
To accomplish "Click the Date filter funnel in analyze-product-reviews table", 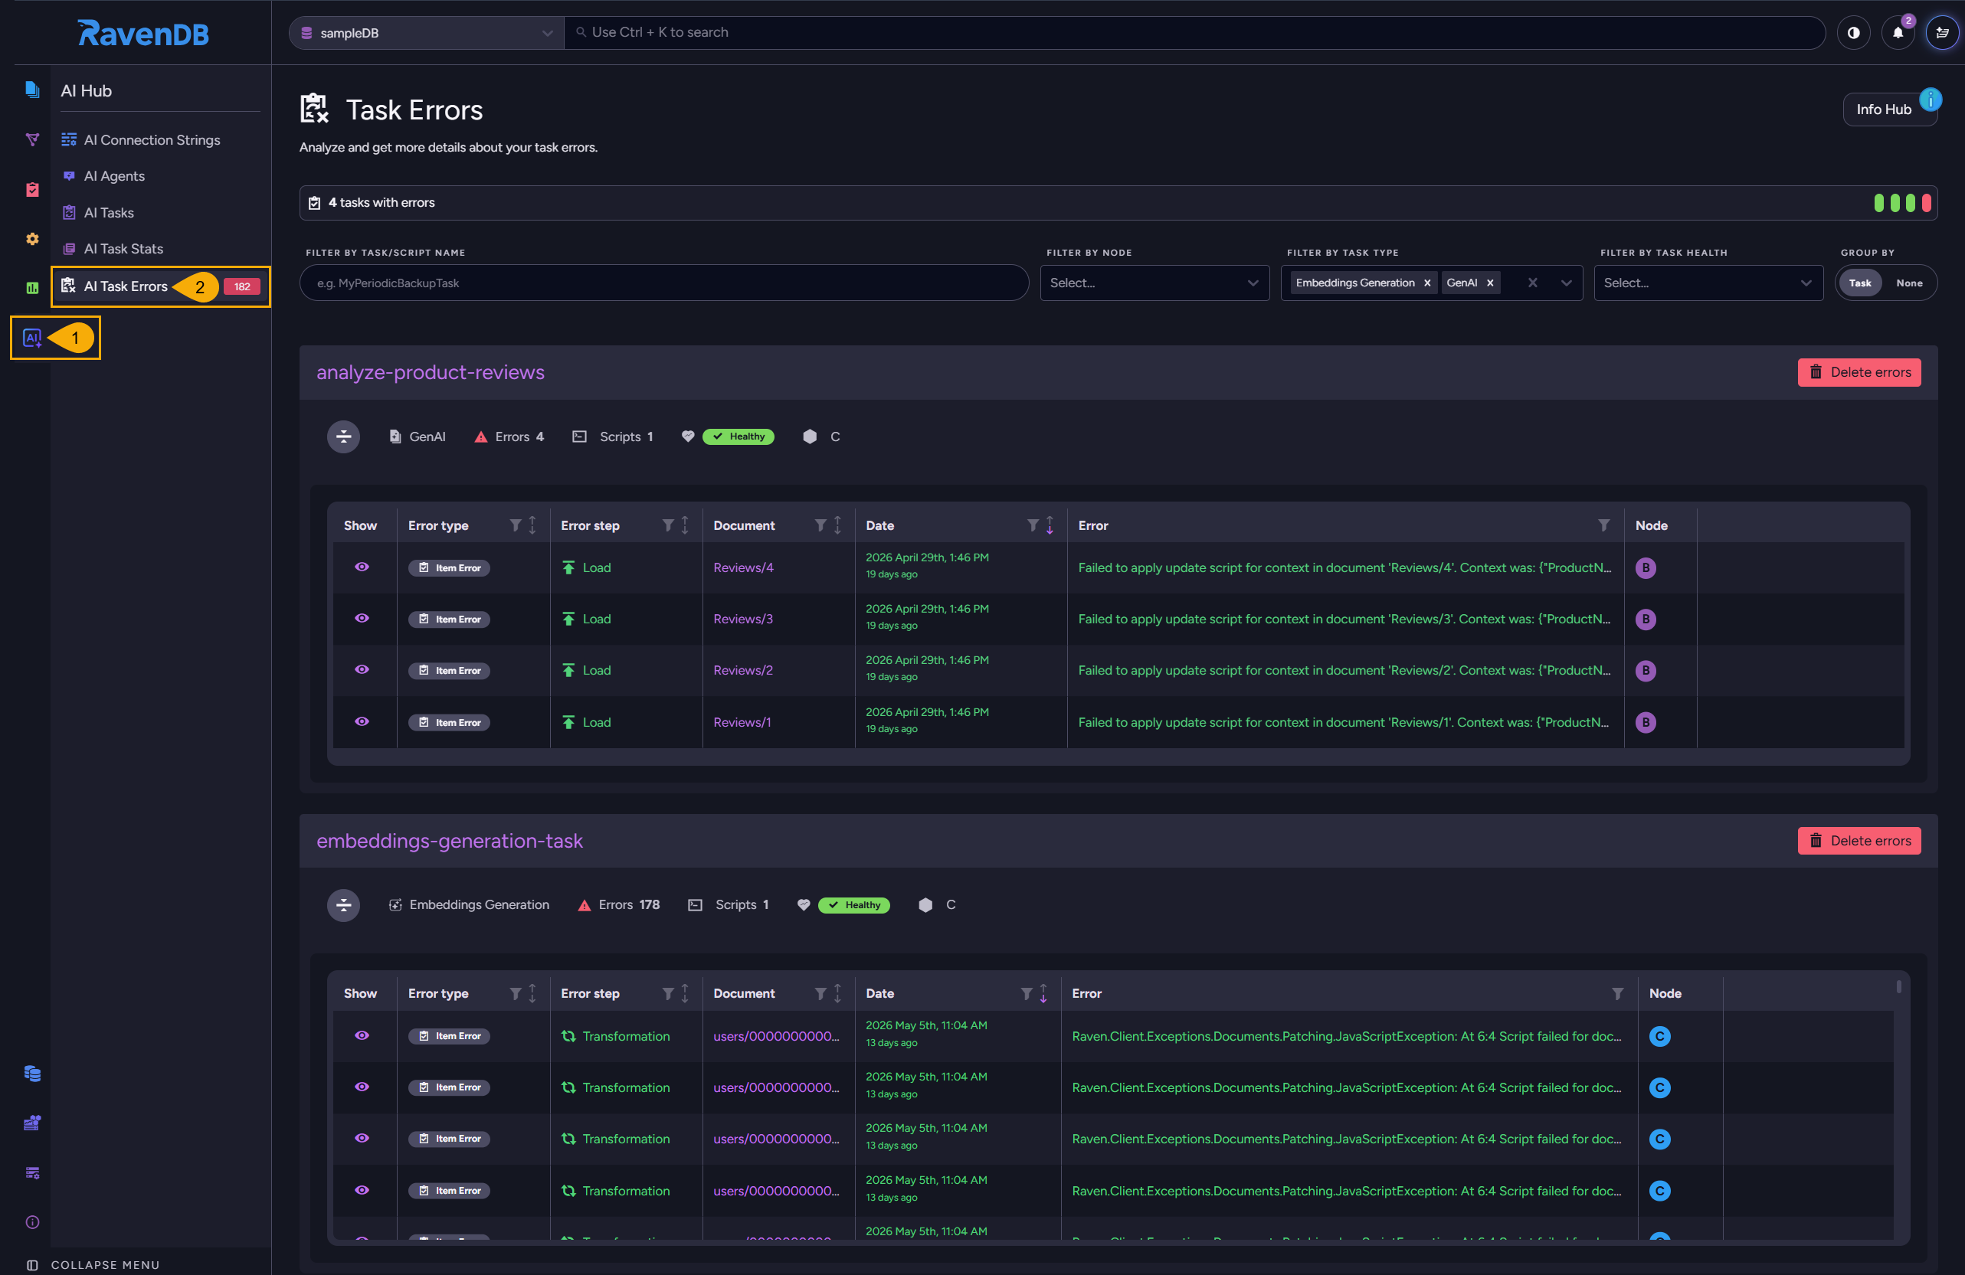I will point(1032,525).
